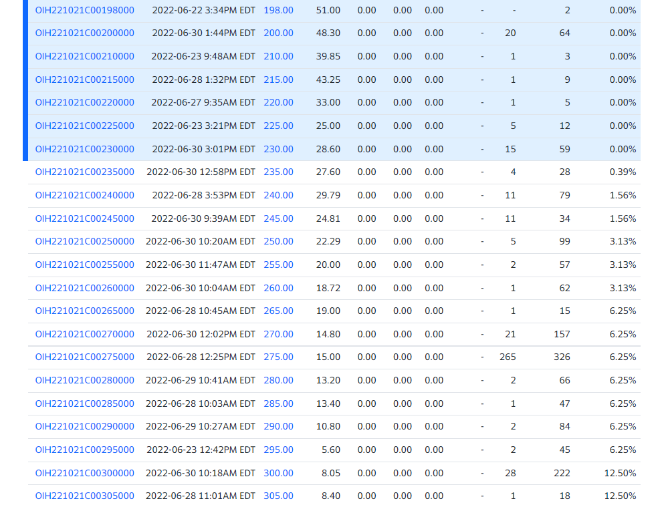
Task: Click last price 18.72
Action: pyautogui.click(x=328, y=288)
